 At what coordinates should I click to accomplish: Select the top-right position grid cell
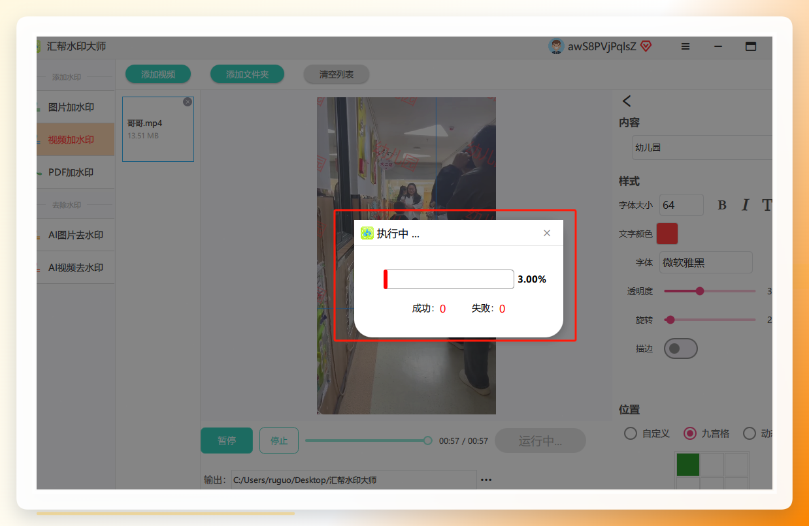tap(736, 465)
